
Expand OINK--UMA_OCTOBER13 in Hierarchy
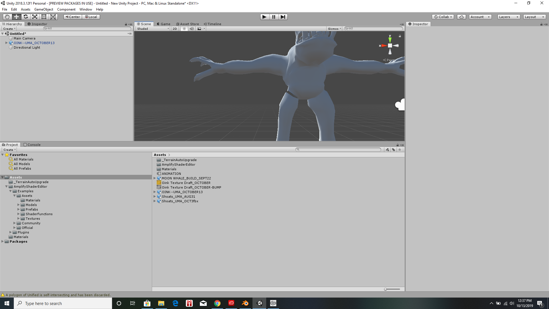point(6,43)
